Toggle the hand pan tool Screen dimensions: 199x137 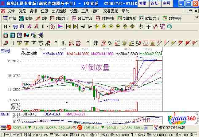(141, 26)
